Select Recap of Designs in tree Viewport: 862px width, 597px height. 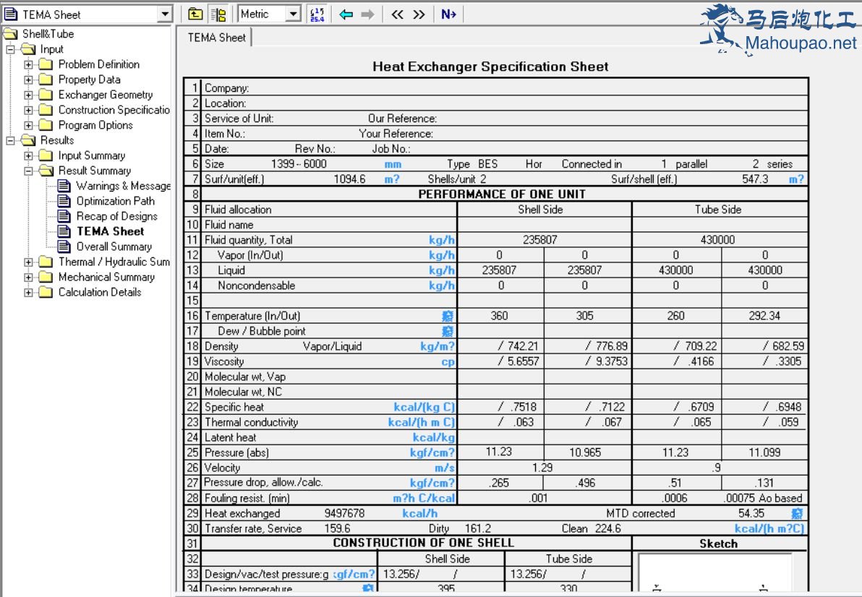coord(116,217)
